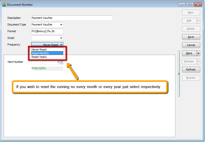Increase Next Number with up spinner
The width and height of the screenshot is (205, 142).
pos(61,61)
